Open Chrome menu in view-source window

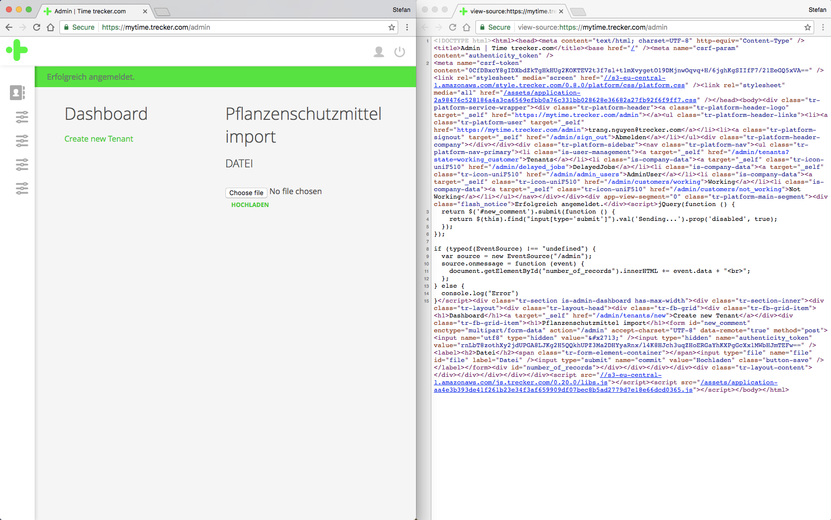coord(823,27)
